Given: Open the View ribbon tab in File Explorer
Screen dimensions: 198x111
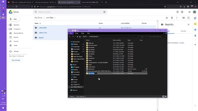Looking at the screenshot, I should (x=88, y=33).
